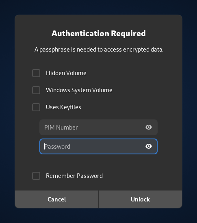Click the Remember Password label text
This screenshot has height=223, width=197.
pos(74,176)
